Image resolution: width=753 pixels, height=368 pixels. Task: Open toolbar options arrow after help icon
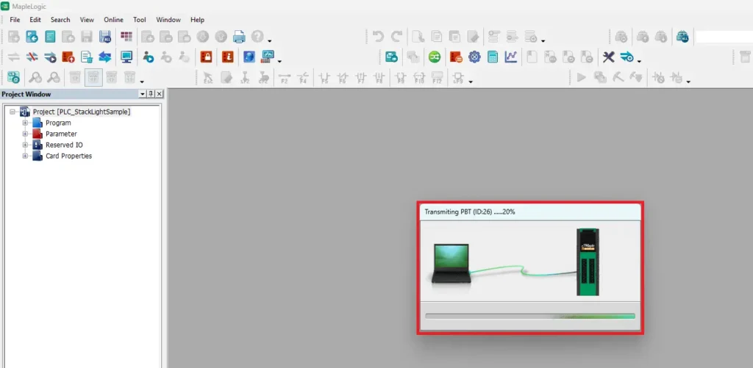pos(270,41)
